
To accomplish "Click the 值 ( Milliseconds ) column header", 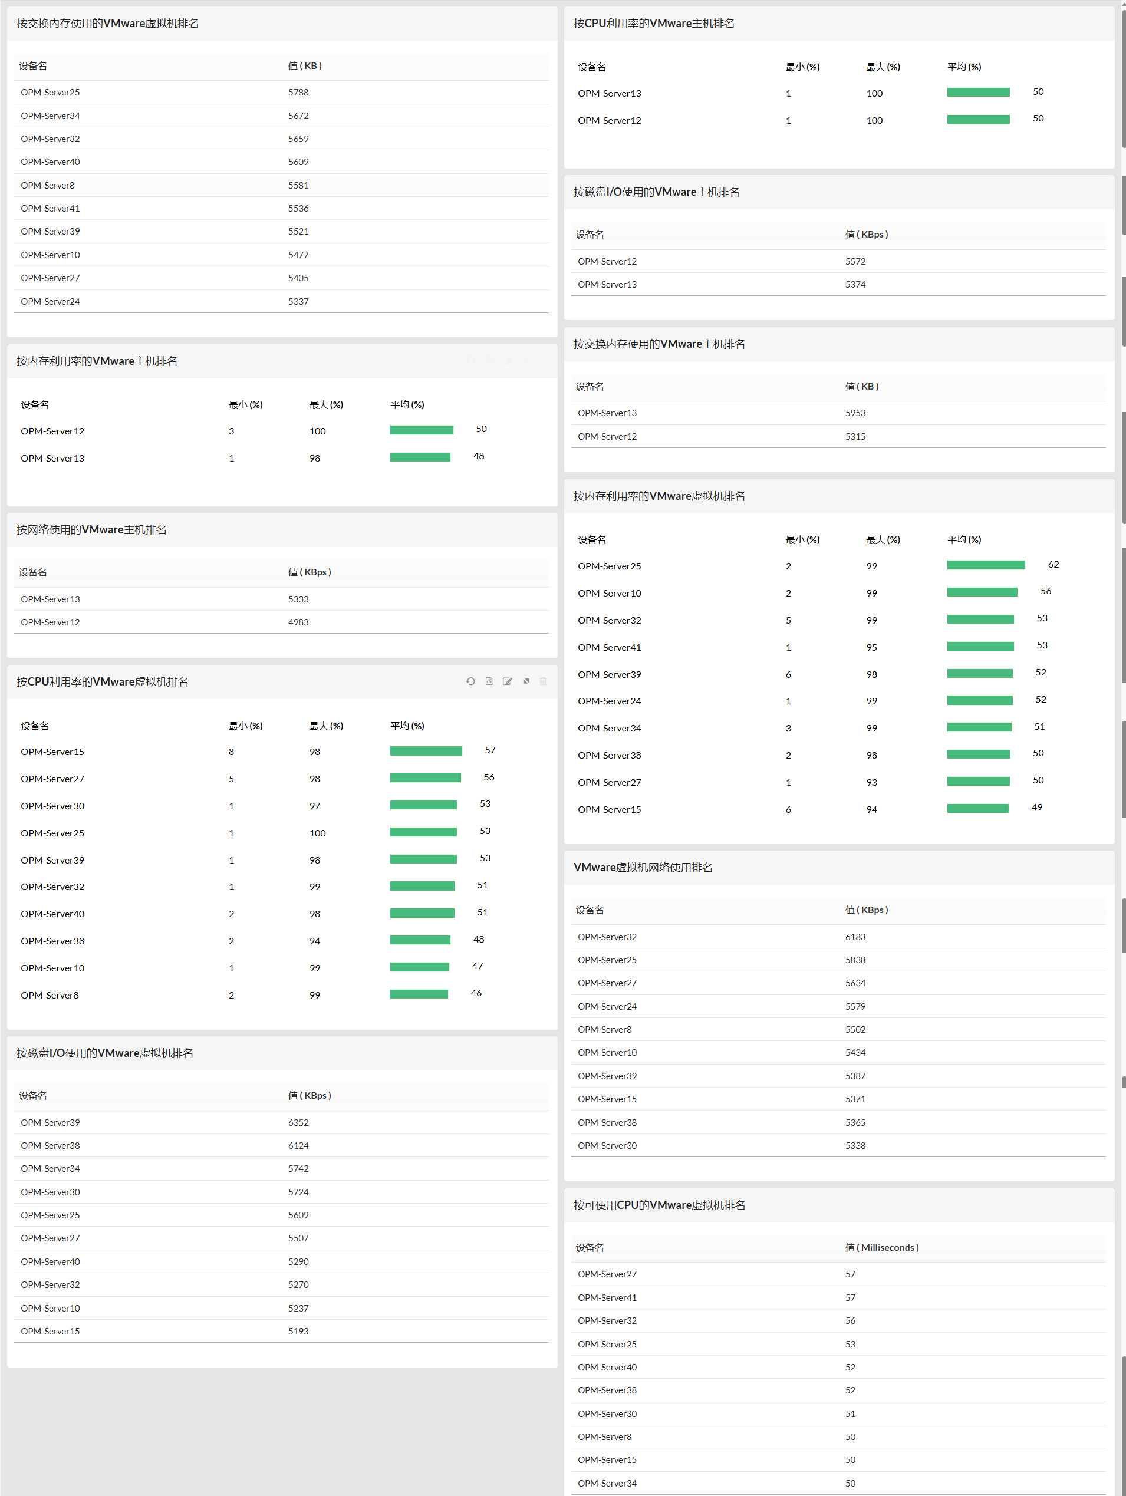I will coord(882,1247).
